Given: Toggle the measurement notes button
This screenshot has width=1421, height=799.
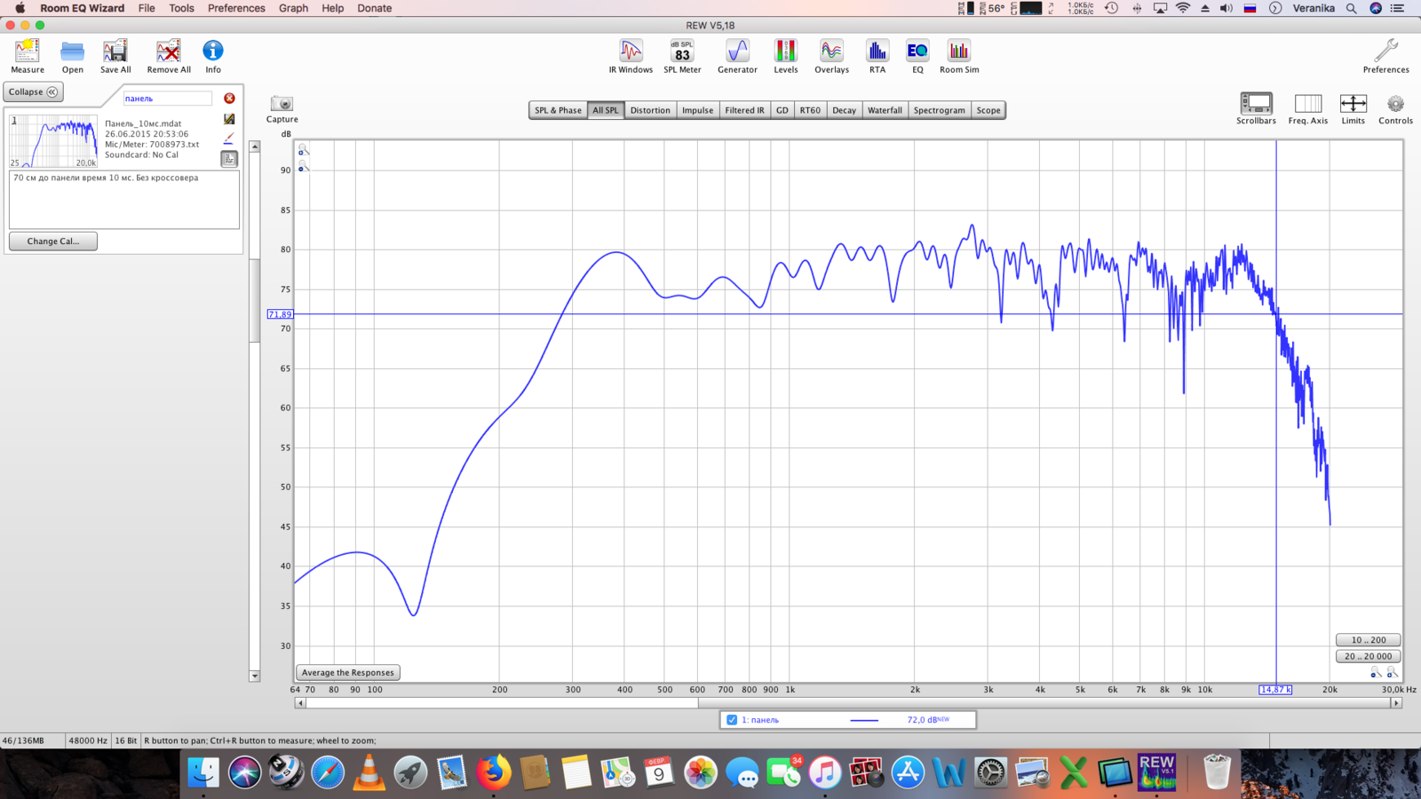Looking at the screenshot, I should [229, 159].
